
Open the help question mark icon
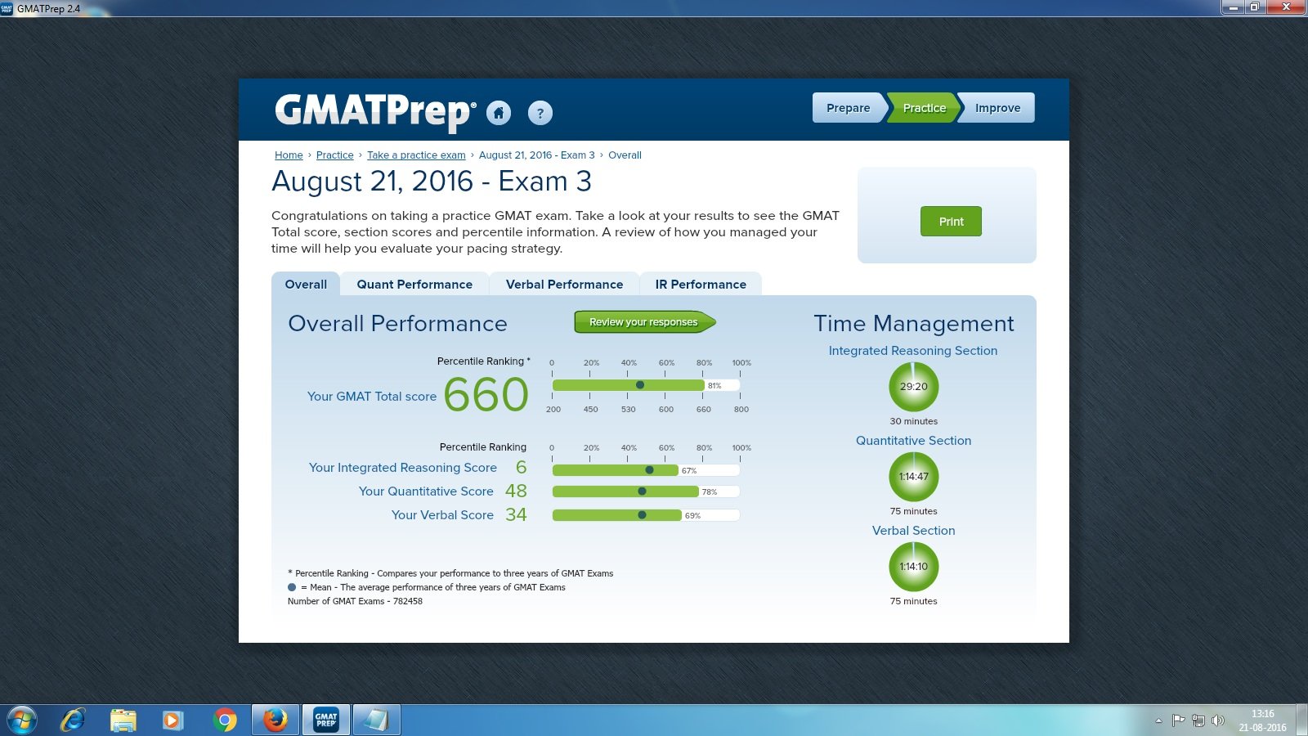pos(540,113)
